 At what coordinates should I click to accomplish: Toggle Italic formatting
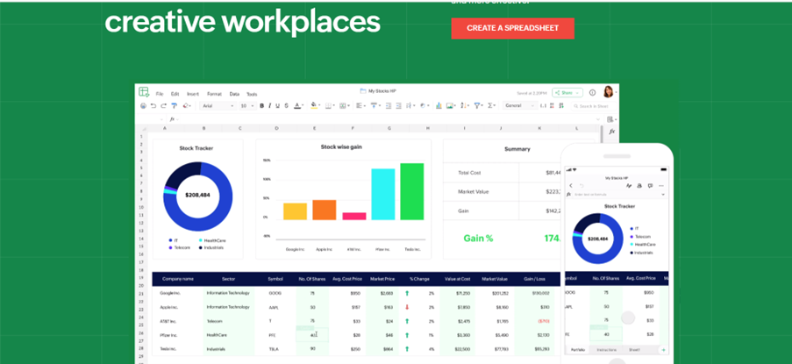pyautogui.click(x=270, y=105)
